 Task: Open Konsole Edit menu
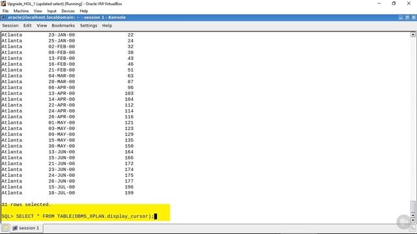27,25
